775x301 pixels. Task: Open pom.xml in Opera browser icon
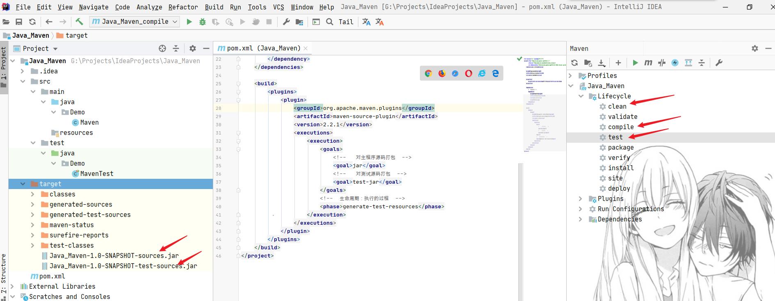click(x=469, y=73)
